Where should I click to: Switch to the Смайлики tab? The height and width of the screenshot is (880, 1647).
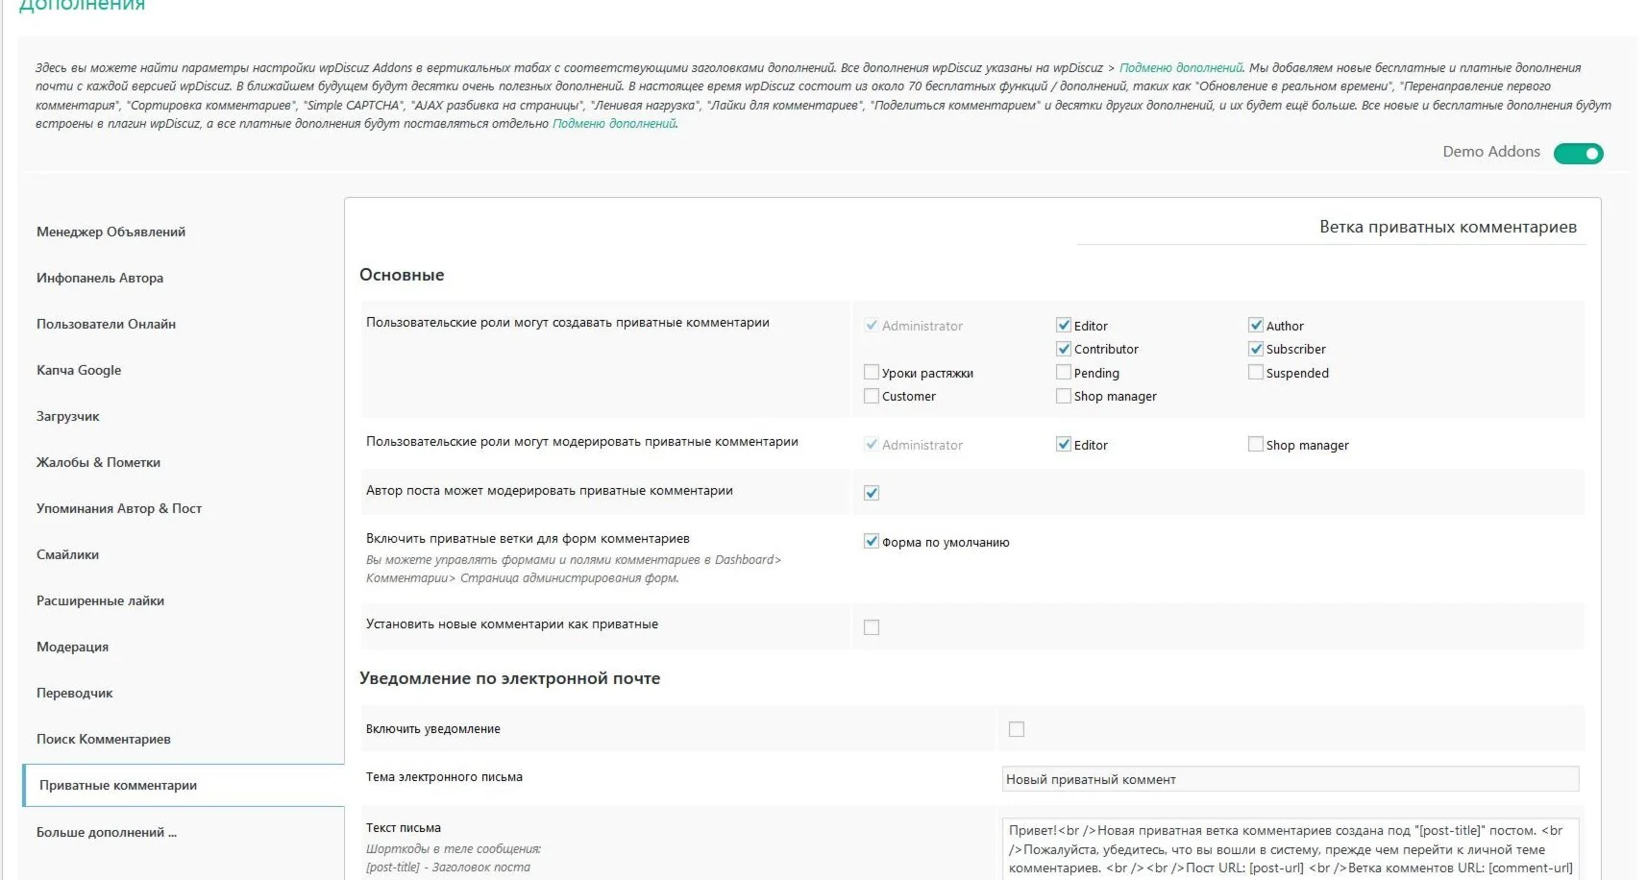[66, 554]
